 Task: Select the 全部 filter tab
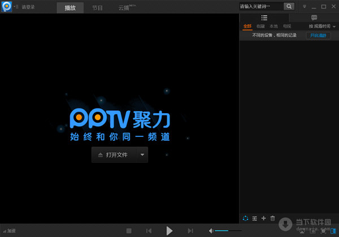coord(247,27)
